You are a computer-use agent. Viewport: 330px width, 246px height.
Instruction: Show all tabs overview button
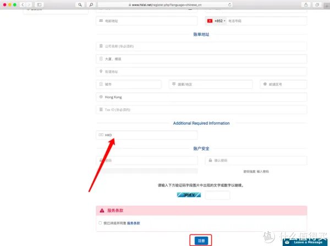click(317, 4)
